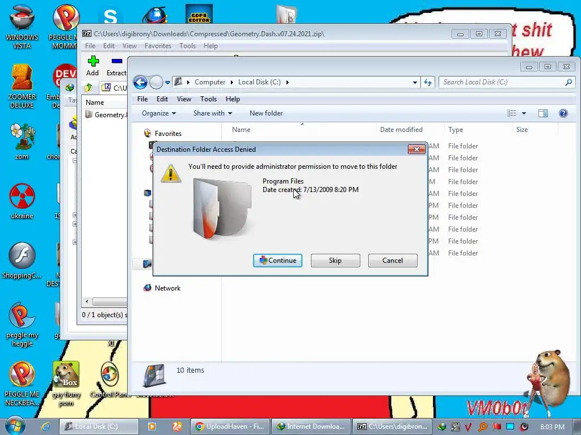Open Skype desktop icon
This screenshot has height=435, width=581.
111,15
